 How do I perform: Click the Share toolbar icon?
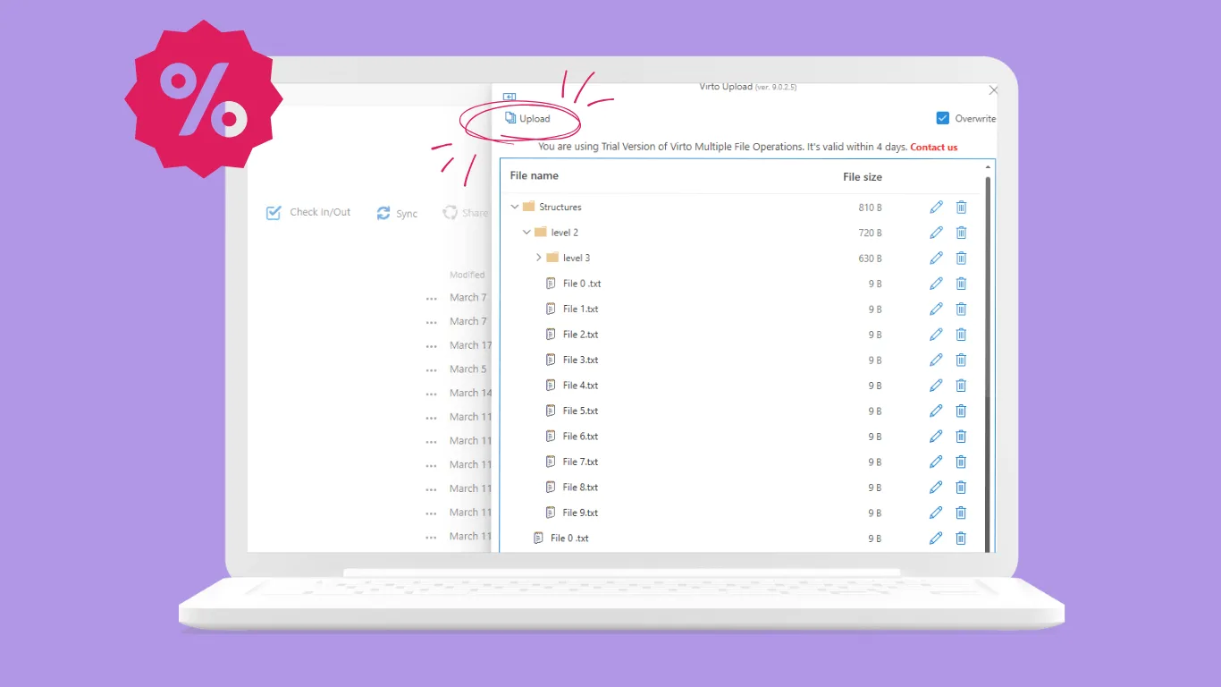coord(450,213)
